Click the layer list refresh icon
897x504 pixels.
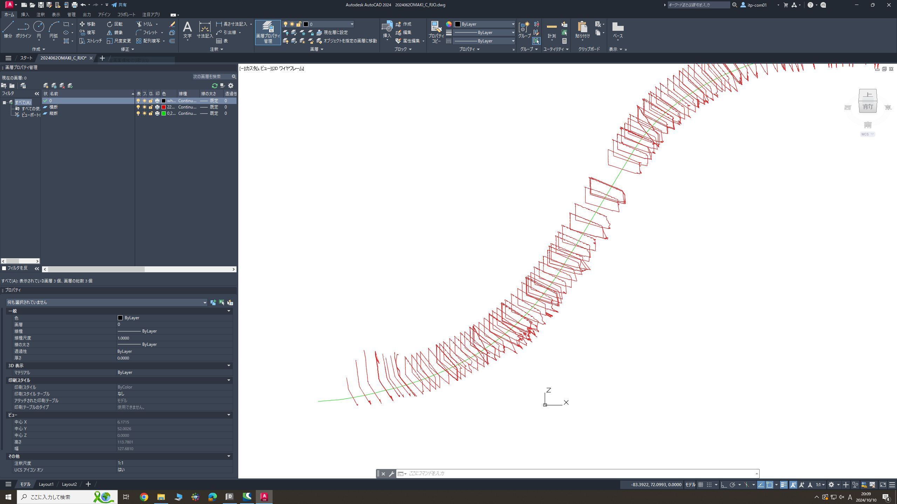click(214, 85)
